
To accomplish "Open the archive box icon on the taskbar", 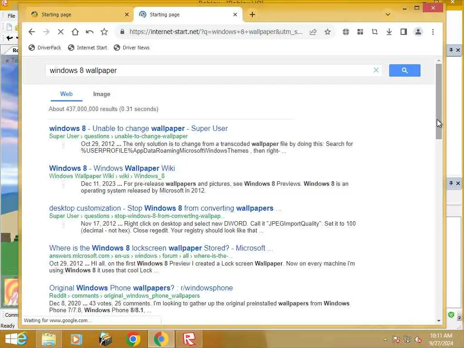I will coord(105,339).
